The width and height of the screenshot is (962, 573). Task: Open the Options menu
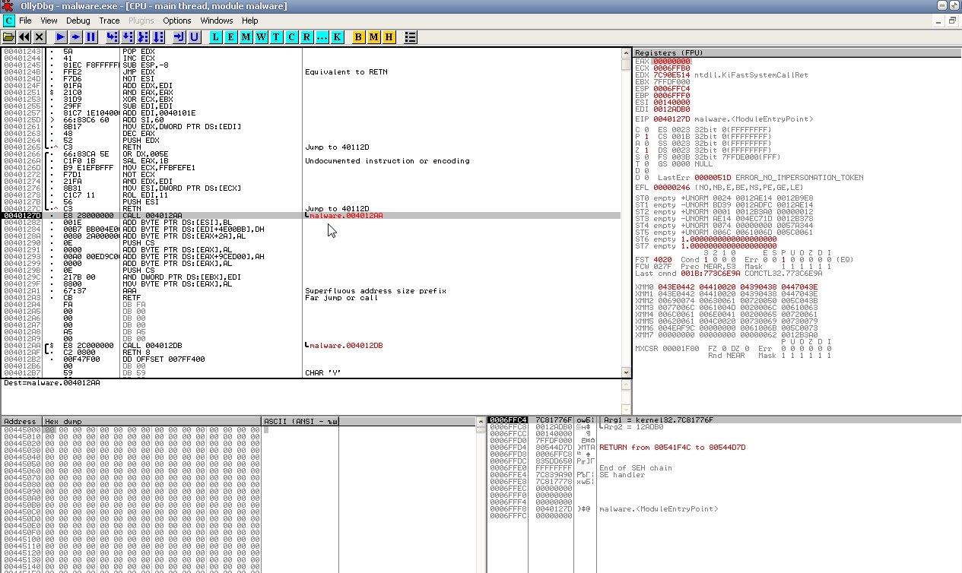[x=176, y=21]
